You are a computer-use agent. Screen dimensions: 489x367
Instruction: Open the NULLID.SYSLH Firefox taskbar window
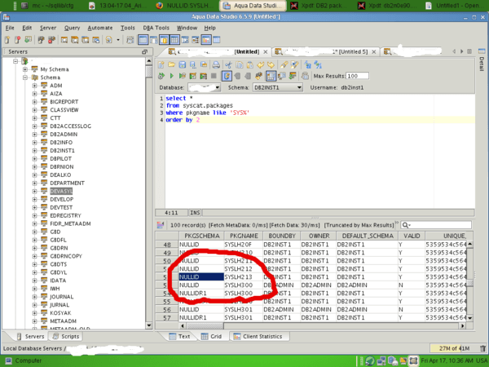point(184,6)
